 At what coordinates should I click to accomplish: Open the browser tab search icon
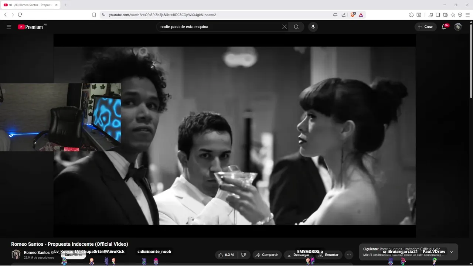tap(419, 15)
